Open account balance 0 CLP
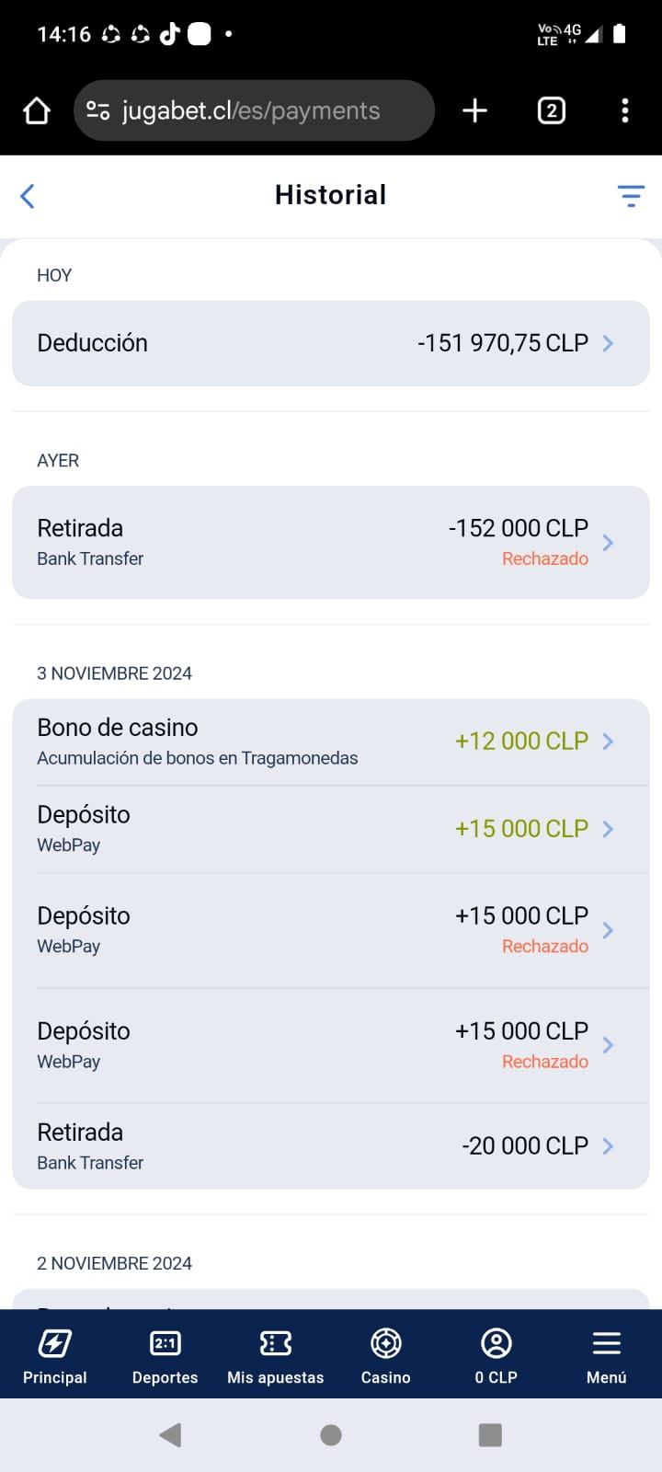This screenshot has width=662, height=1472. (x=496, y=1355)
